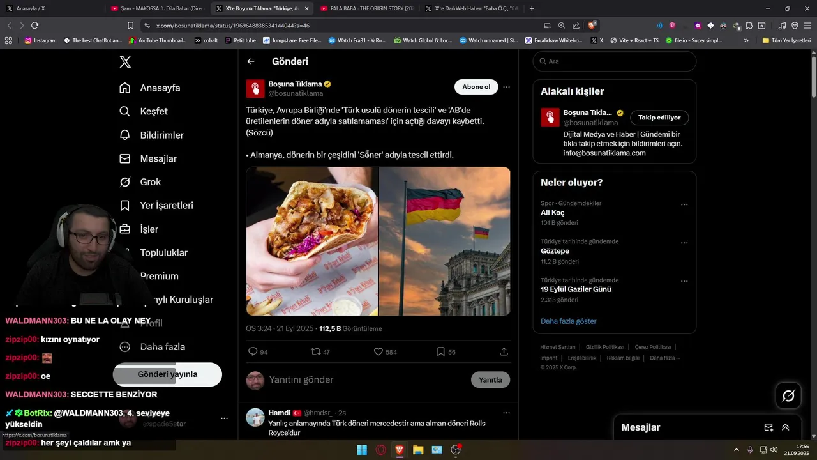Expand the Mesajlar drawer with chevrons
This screenshot has width=817, height=460.
(x=786, y=427)
